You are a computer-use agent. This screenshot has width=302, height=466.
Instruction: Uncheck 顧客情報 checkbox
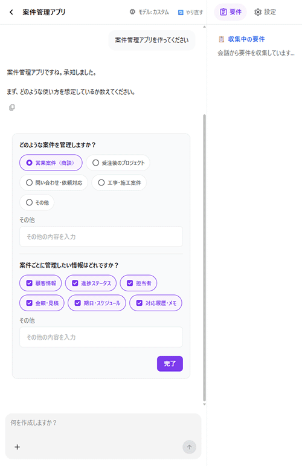click(x=40, y=283)
